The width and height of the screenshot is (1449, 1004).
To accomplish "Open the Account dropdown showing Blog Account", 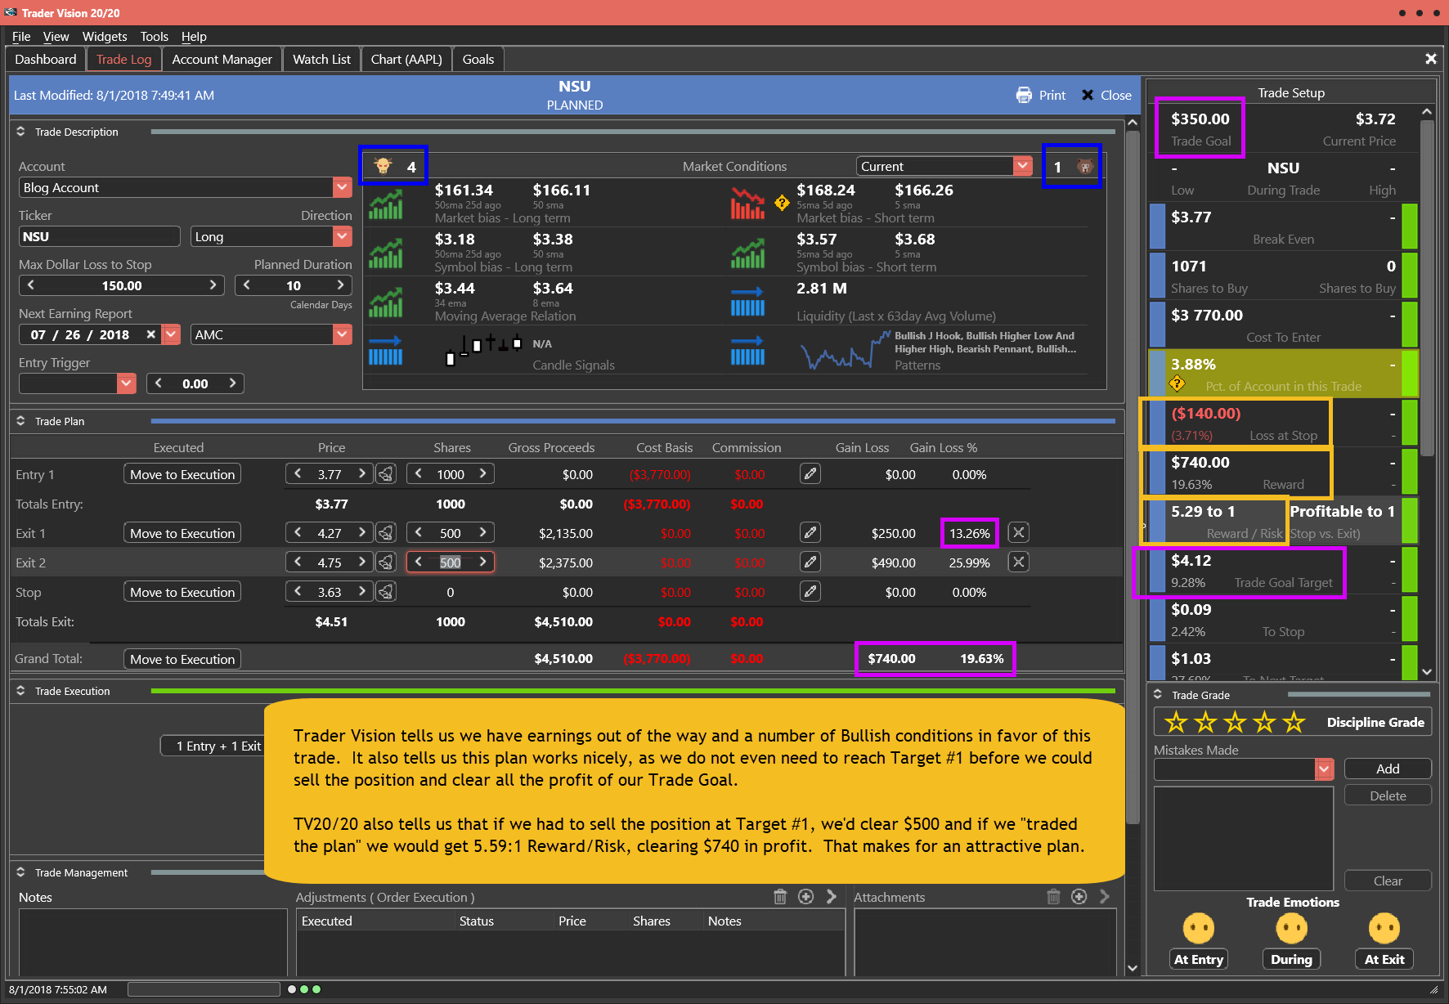I will [x=342, y=187].
